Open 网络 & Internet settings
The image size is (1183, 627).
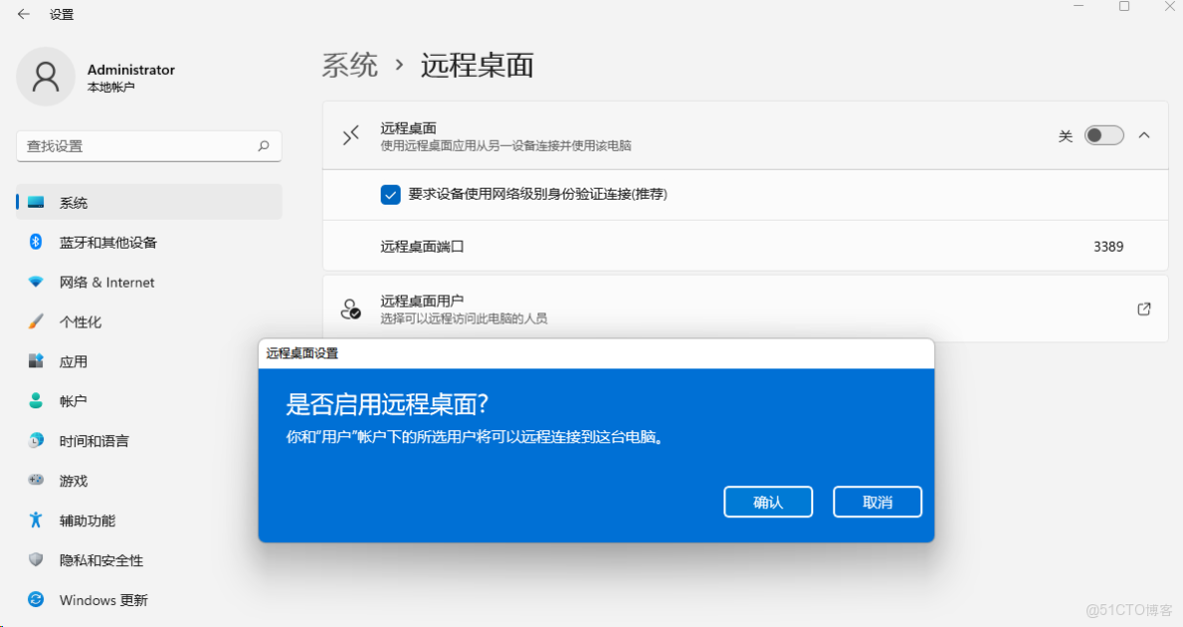[96, 282]
